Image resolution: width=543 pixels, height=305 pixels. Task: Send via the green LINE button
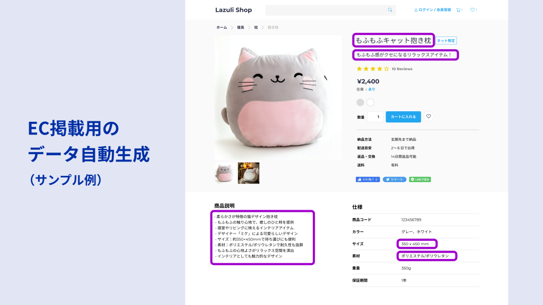tap(420, 180)
